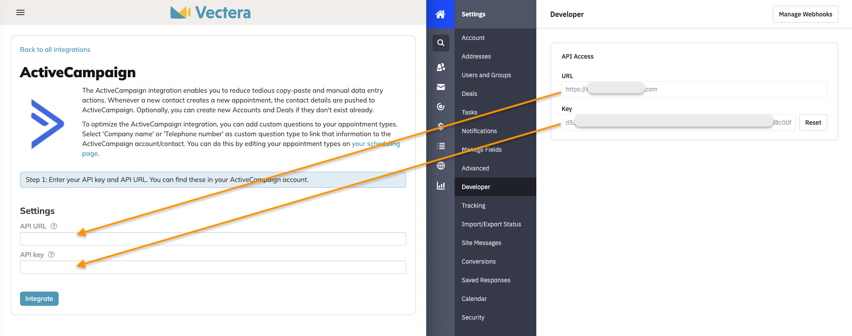Click the ActiveCampaign chevron logo
The height and width of the screenshot is (336, 852).
click(x=48, y=124)
